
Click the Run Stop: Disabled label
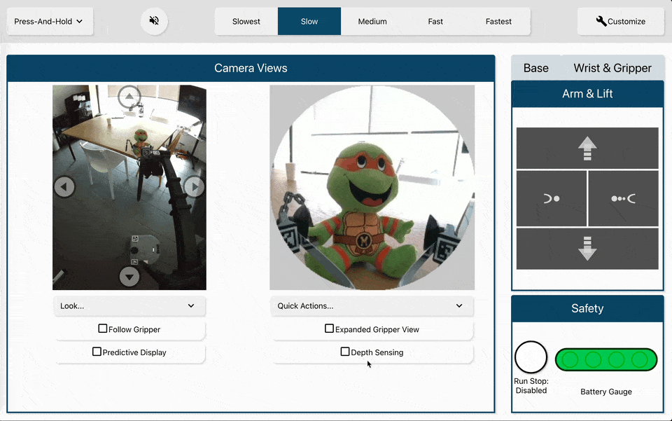click(x=531, y=386)
